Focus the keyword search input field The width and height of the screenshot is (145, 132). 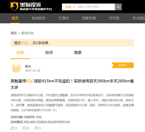point(95,7)
